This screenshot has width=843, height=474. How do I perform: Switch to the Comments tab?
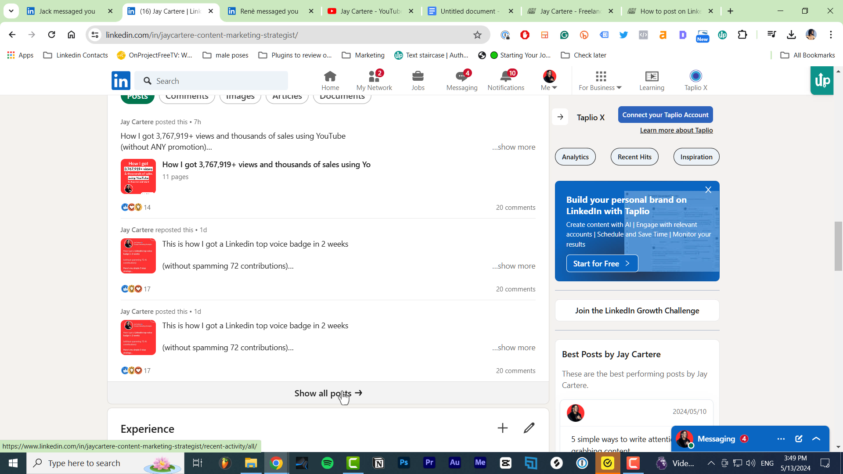[x=187, y=96]
